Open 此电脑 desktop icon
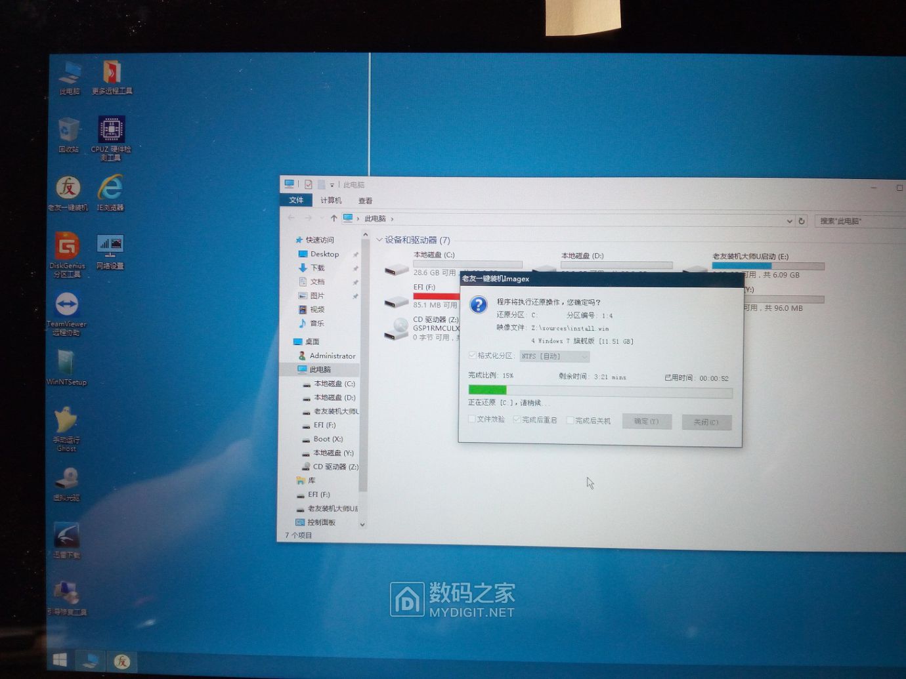This screenshot has width=906, height=679. (70, 77)
